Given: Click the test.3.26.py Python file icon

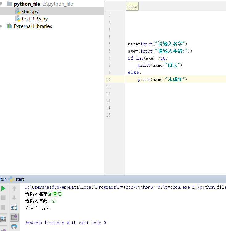Looking at the screenshot, I should [18, 19].
